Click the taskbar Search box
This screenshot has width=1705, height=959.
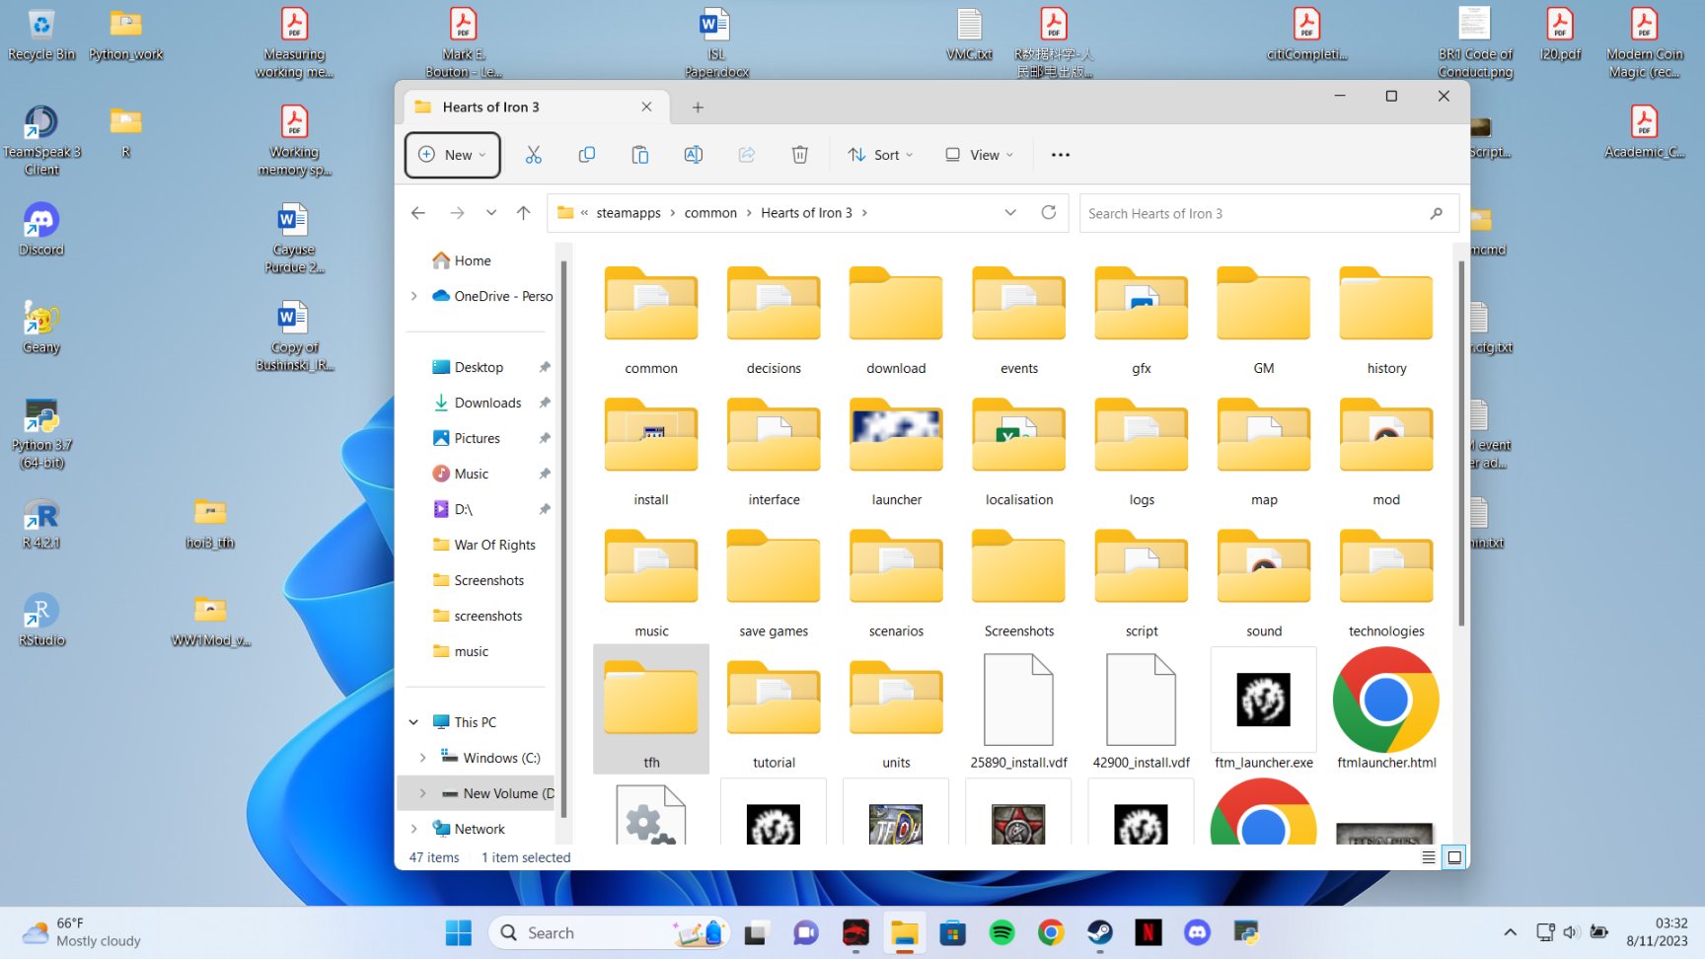pos(609,932)
